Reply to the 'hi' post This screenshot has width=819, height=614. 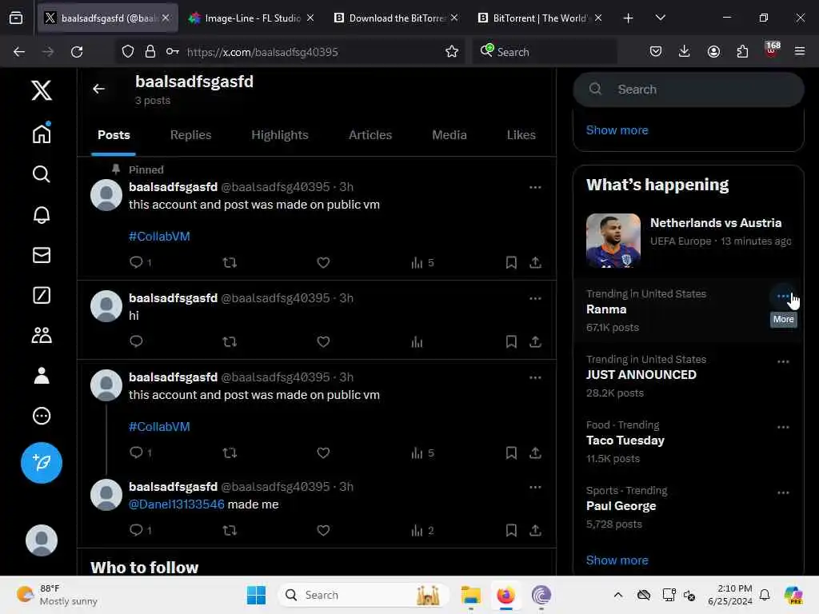click(136, 341)
